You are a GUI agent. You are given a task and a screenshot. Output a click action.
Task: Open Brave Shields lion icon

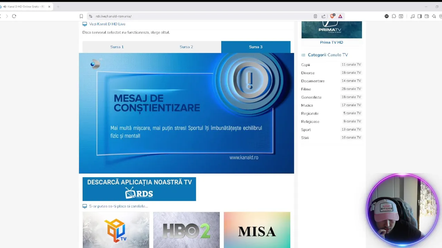click(332, 16)
